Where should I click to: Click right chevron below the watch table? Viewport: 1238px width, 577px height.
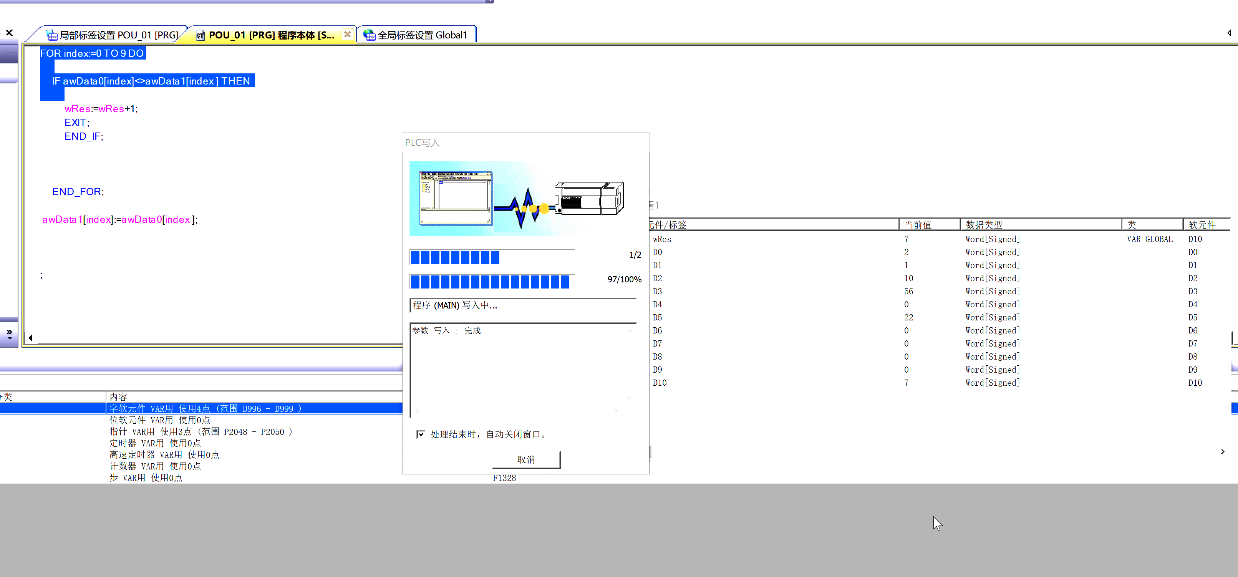pyautogui.click(x=1223, y=451)
